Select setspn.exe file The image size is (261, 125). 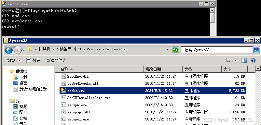click(77, 105)
